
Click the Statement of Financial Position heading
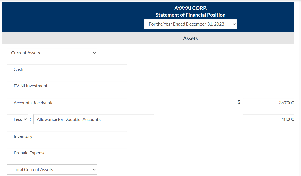tap(190, 15)
